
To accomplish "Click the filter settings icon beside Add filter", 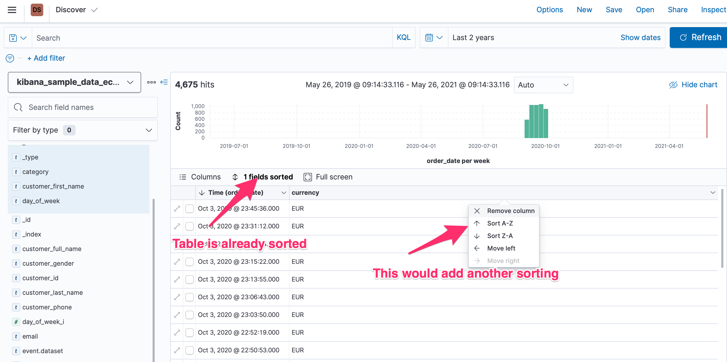I will [9, 58].
